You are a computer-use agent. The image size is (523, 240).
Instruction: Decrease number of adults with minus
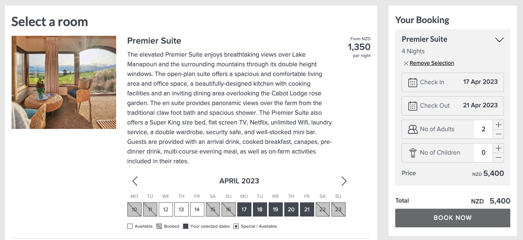498,134
